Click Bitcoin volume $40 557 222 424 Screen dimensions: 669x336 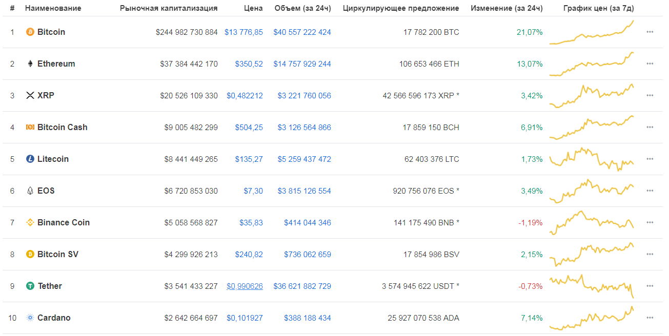tap(302, 32)
